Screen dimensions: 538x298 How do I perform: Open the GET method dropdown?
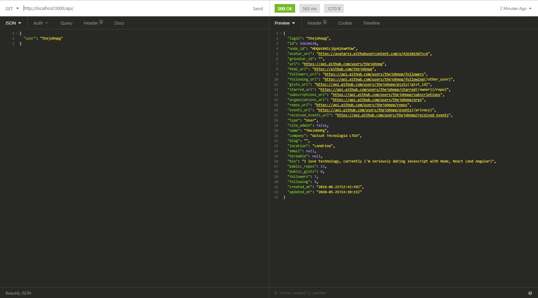click(x=12, y=9)
